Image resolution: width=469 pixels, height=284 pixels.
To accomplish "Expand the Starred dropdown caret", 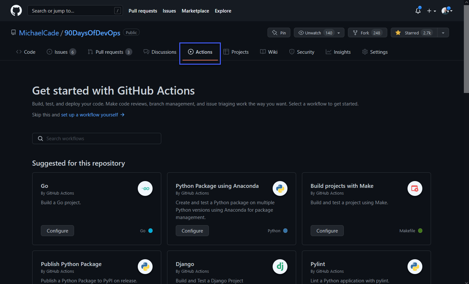I will click(443, 32).
